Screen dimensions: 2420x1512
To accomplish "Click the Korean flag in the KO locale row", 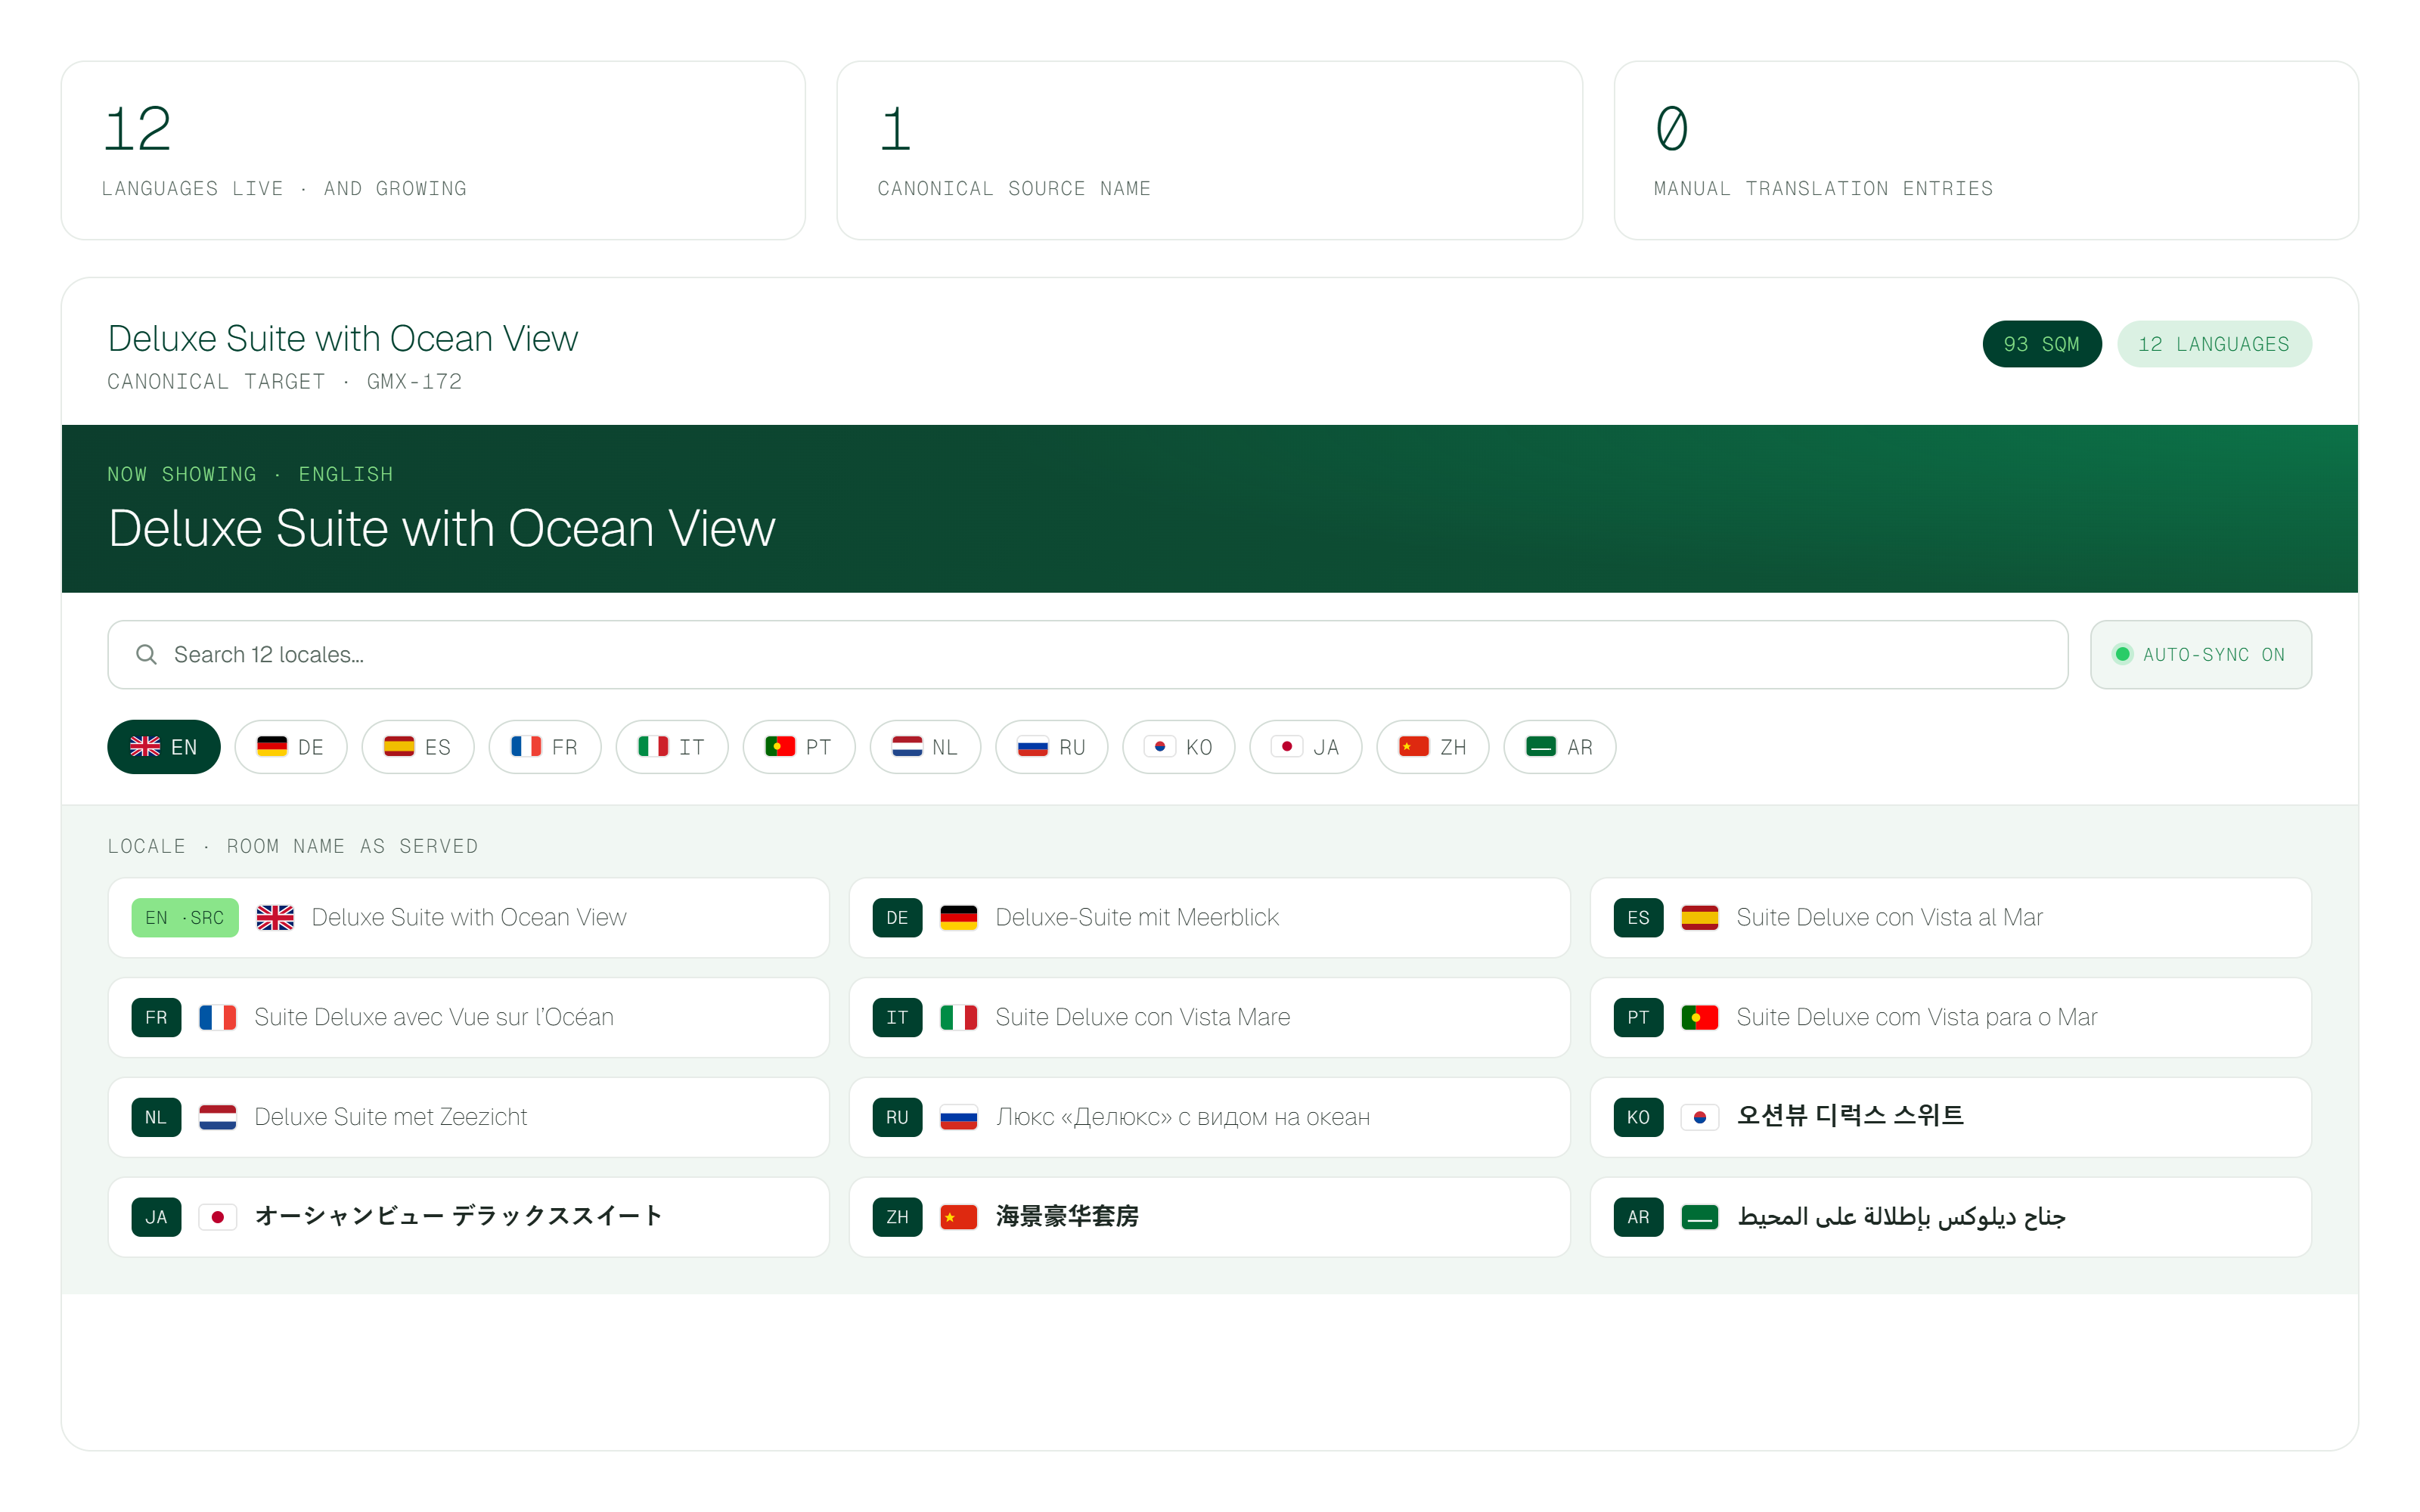I will (1700, 1117).
